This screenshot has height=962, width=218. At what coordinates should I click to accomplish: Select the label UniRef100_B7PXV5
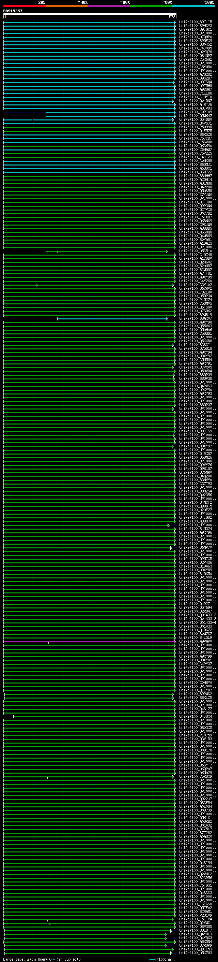click(x=195, y=367)
